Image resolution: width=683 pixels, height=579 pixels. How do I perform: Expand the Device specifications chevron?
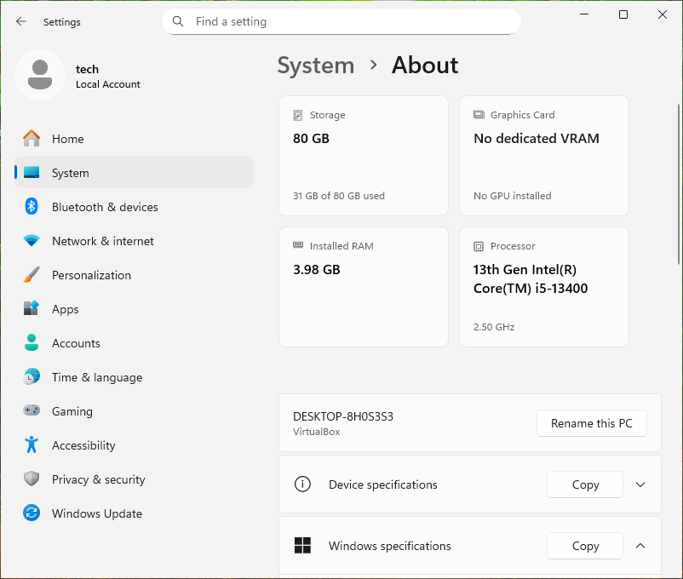point(640,484)
